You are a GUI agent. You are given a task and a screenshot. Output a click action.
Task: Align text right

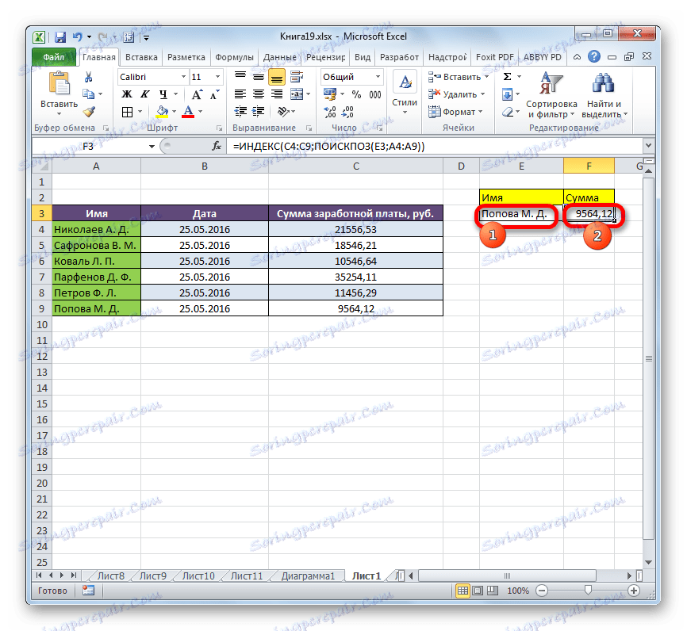[276, 94]
